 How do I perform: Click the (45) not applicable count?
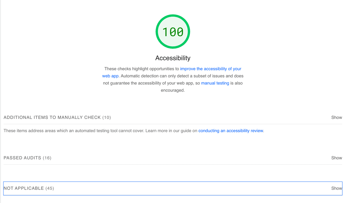[50, 188]
